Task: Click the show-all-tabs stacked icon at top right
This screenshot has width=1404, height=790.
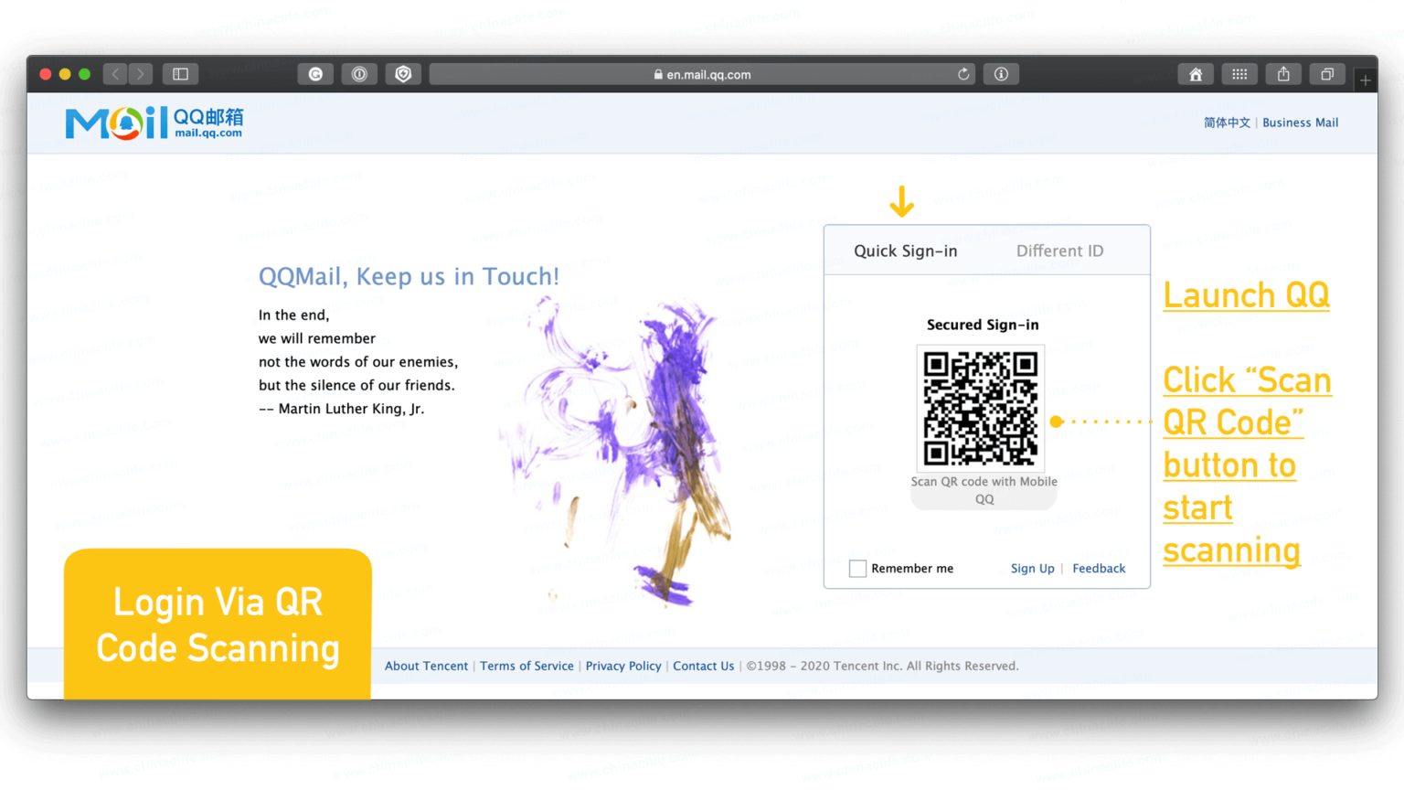Action: pos(1327,74)
